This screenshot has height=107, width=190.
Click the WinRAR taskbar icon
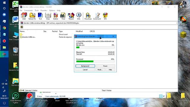(4, 54)
